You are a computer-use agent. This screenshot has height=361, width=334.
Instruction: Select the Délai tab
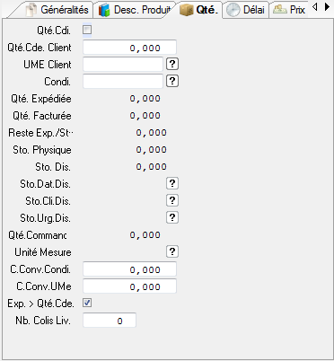[x=245, y=10]
